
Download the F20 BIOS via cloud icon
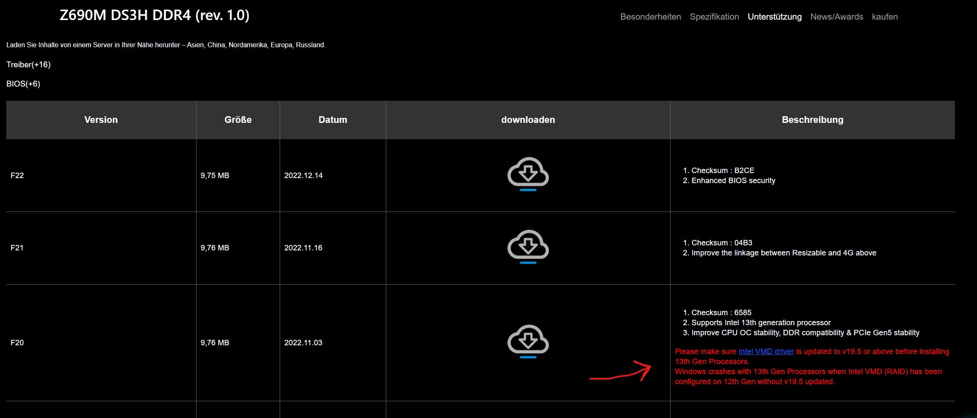tap(528, 341)
